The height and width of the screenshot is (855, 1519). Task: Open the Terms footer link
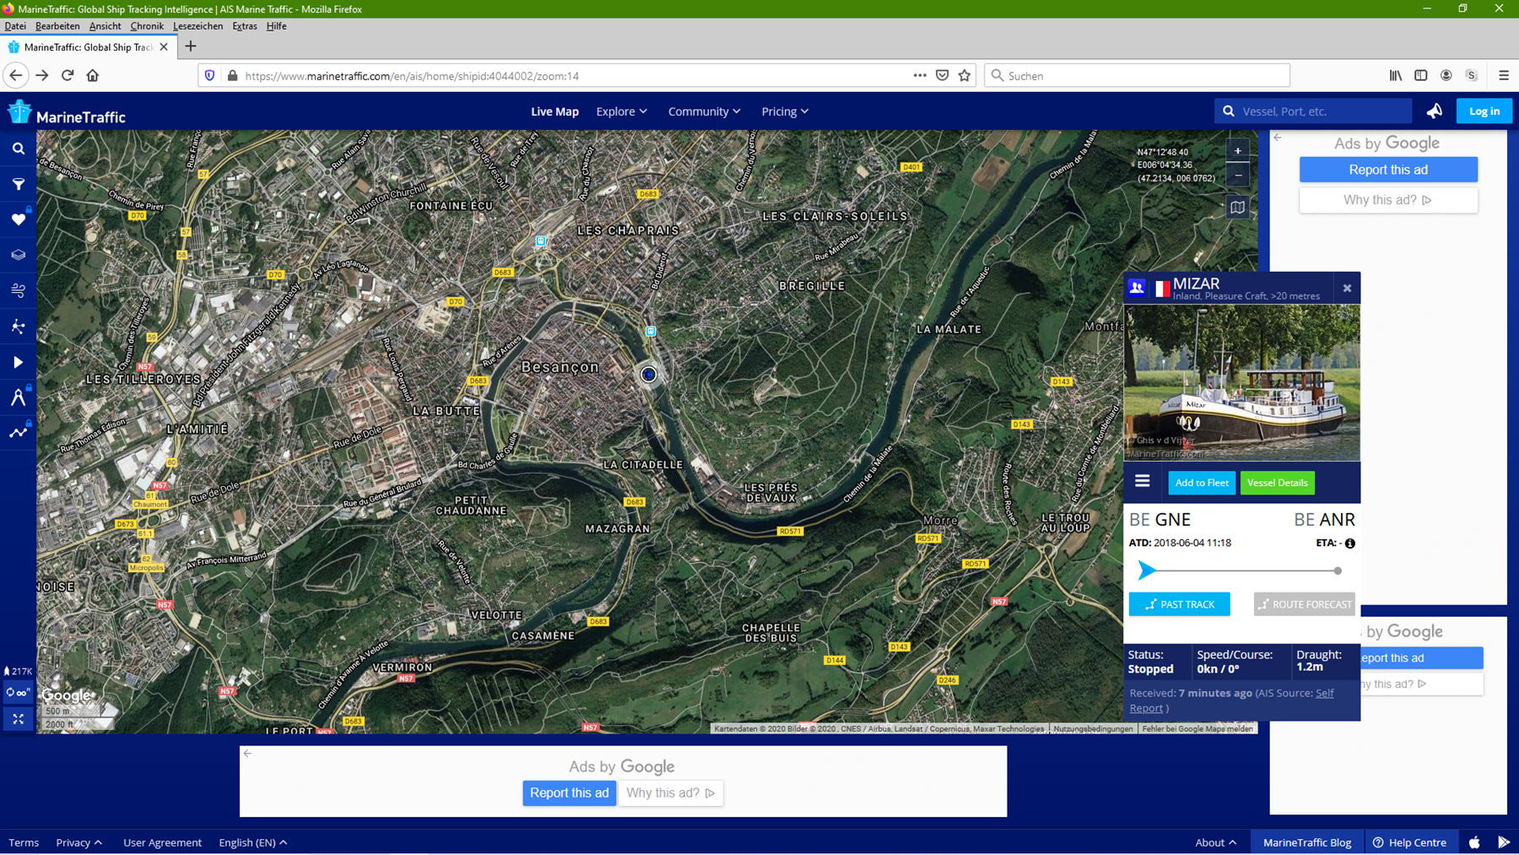[x=24, y=842]
